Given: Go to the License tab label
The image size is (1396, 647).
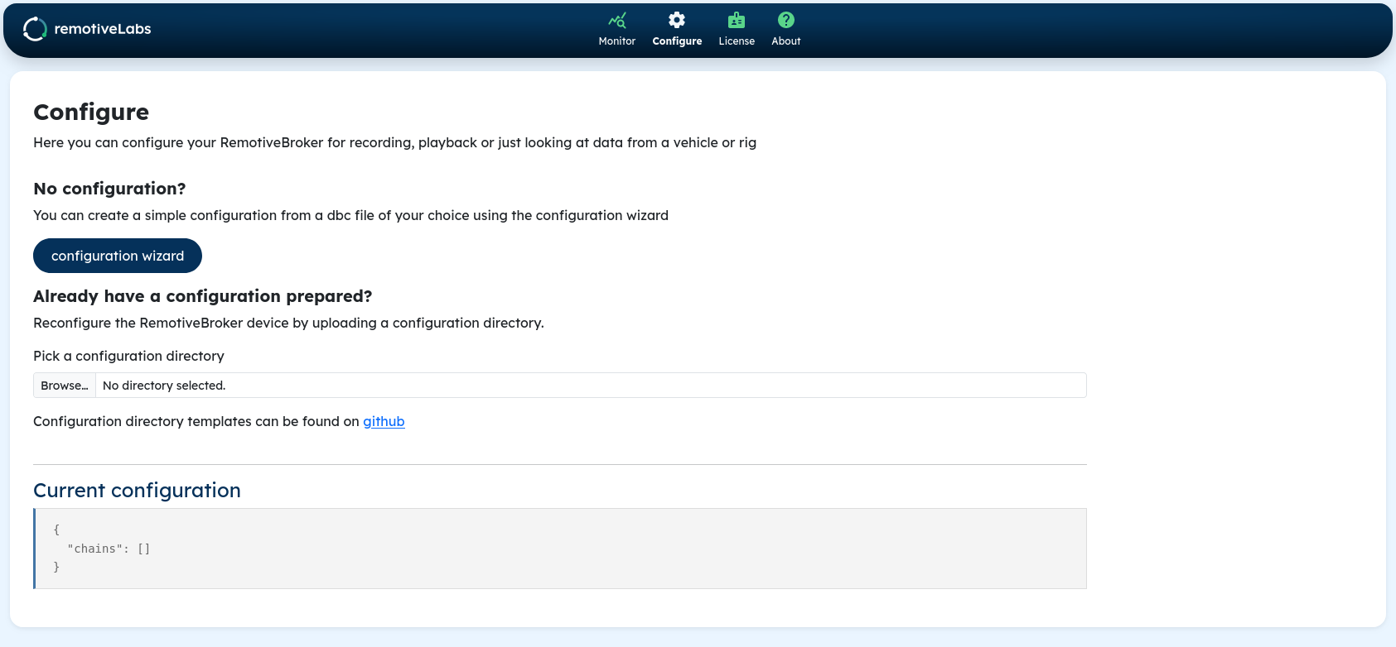Looking at the screenshot, I should pos(737,41).
